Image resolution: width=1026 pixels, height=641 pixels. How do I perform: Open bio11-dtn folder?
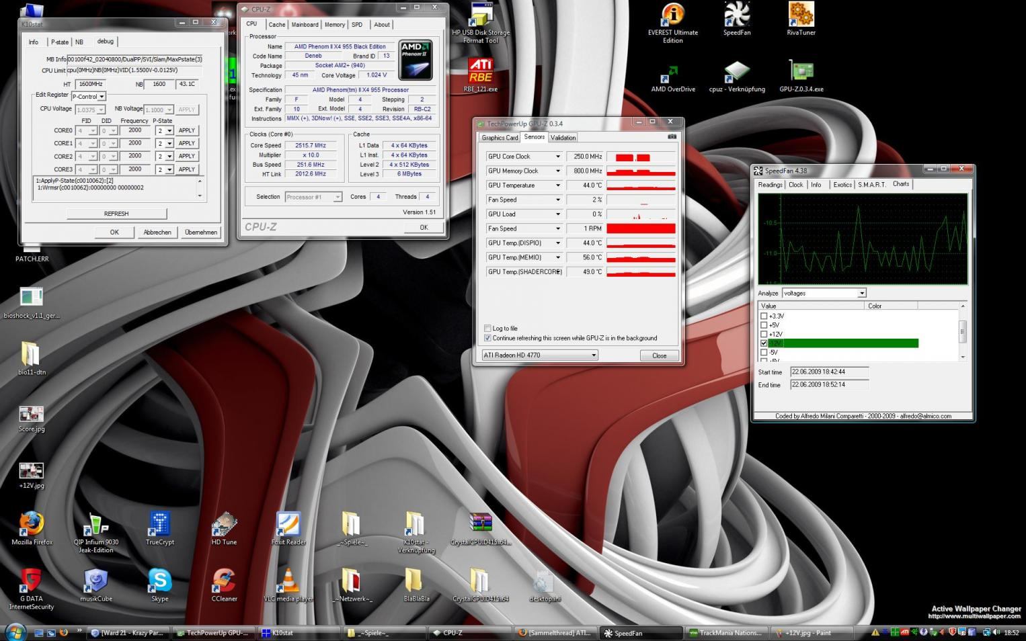(x=32, y=358)
